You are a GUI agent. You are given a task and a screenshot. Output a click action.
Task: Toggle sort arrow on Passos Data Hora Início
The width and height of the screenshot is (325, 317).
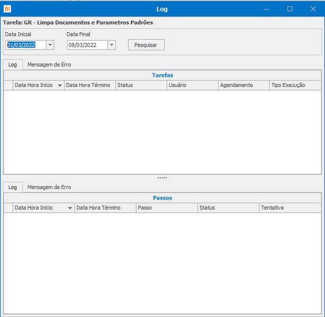(x=70, y=208)
